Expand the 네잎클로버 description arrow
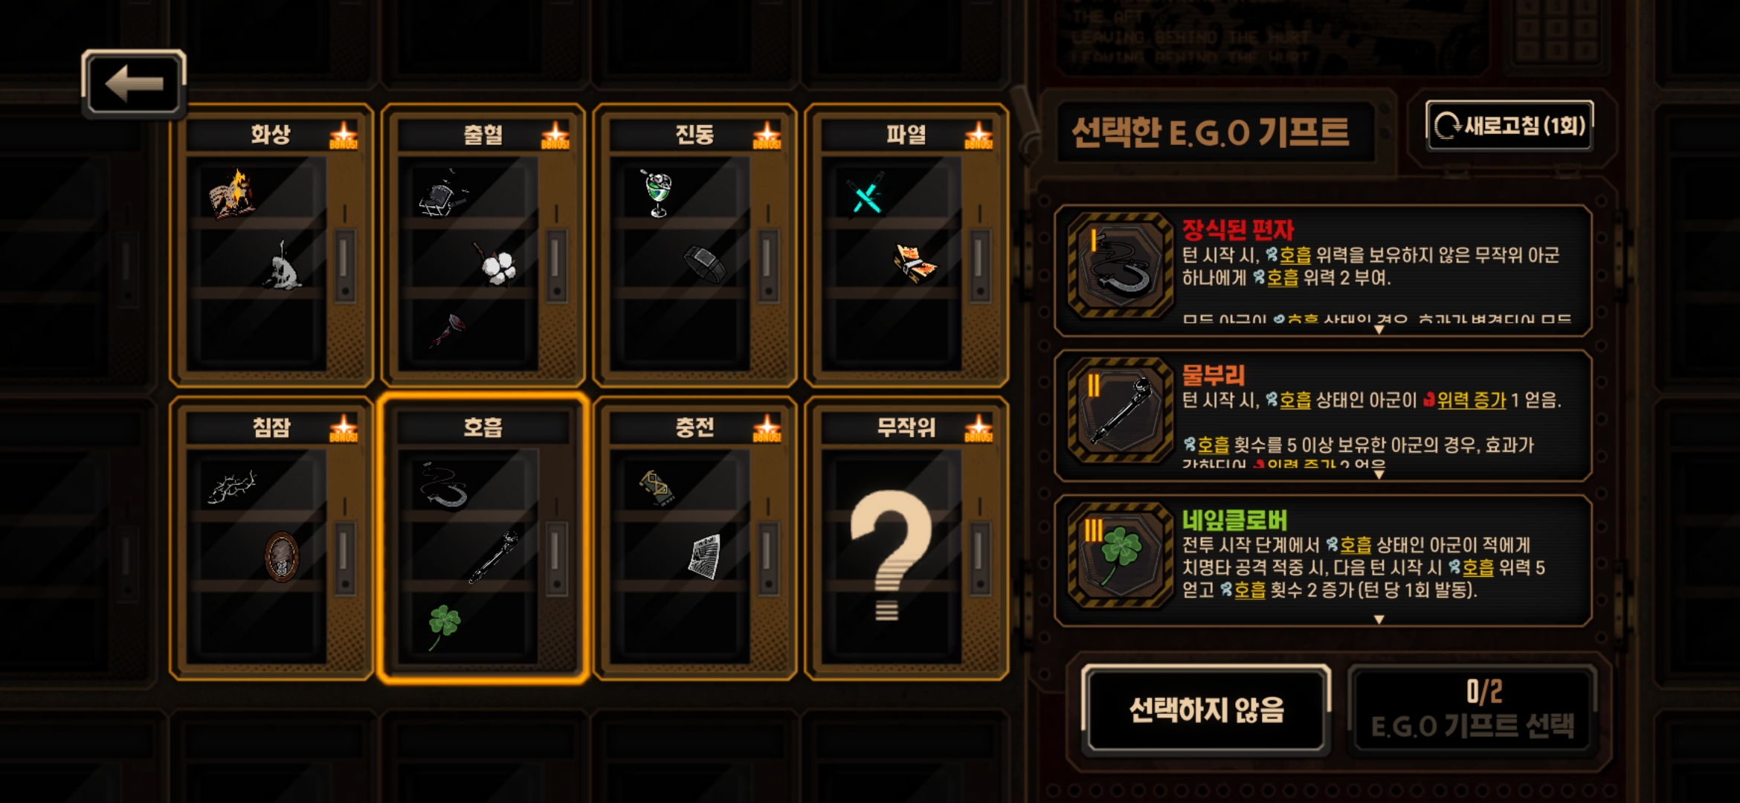Screen dimensions: 1740x803 [1379, 619]
